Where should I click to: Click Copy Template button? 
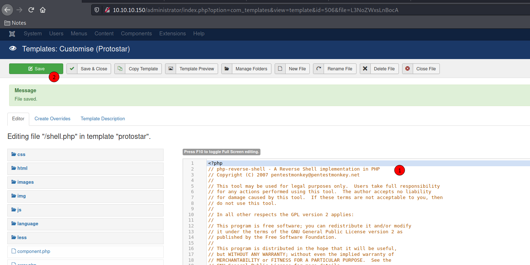(x=138, y=69)
